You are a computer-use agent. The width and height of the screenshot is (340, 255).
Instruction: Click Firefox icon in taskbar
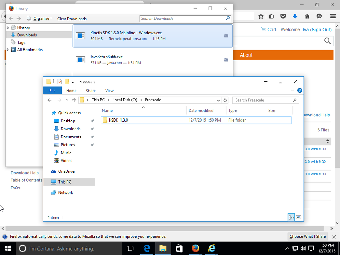[x=195, y=249]
